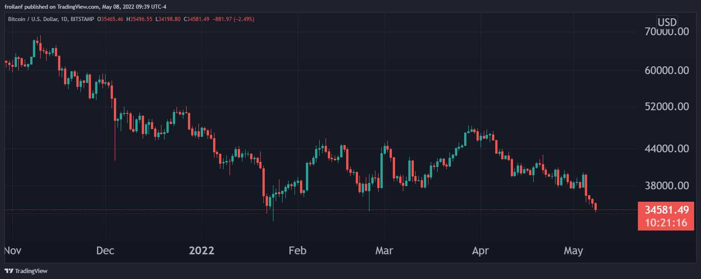Viewport: 701px width, 279px height.
Task: Click the 52000.00 price axis label
Action: tap(667, 107)
